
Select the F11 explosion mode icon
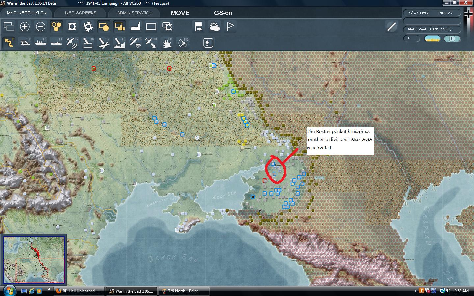(168, 43)
